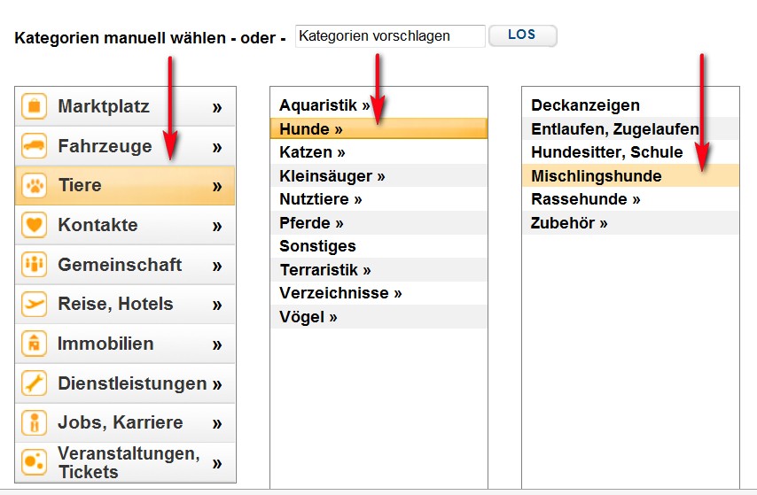Viewport: 757px width, 495px height.
Task: Expand the Kontakte category chevron
Action: pyautogui.click(x=217, y=226)
